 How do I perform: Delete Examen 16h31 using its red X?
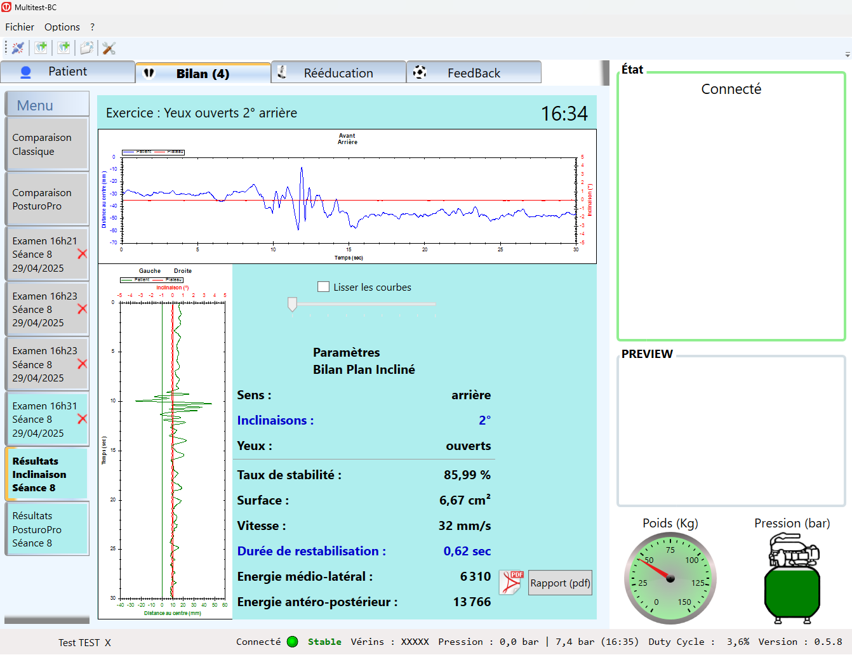(x=83, y=419)
